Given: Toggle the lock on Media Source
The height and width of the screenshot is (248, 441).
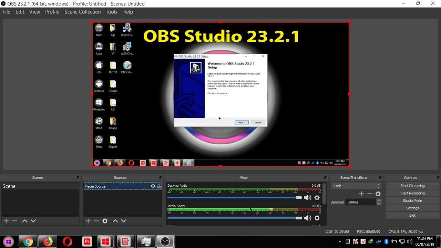Looking at the screenshot, I should click(159, 186).
